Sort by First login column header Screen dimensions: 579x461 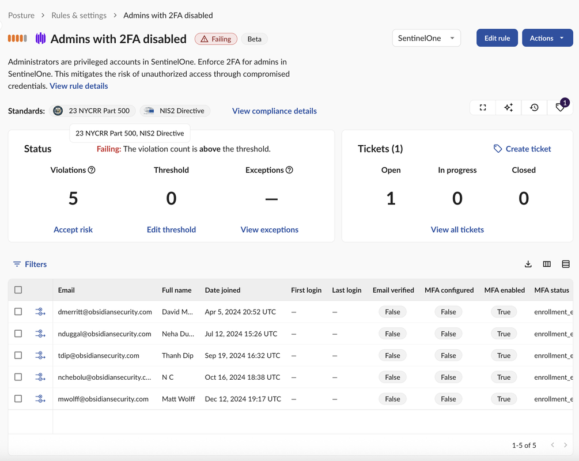point(306,290)
